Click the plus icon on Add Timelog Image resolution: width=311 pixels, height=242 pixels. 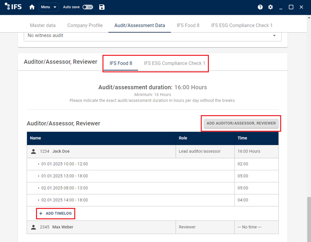(41, 213)
